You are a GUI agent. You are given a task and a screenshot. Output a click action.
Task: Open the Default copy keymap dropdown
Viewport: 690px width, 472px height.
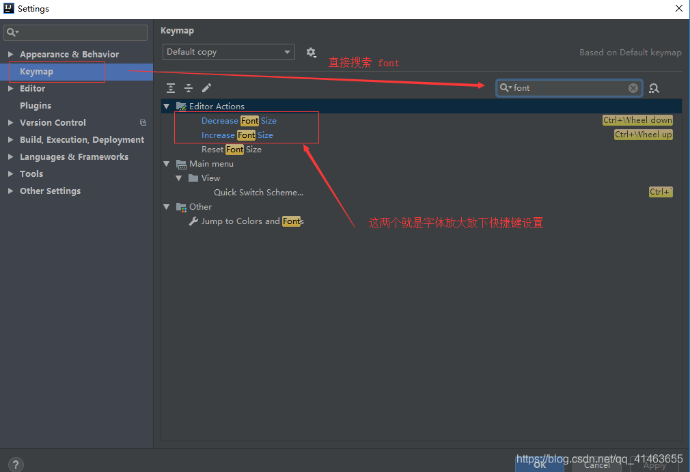pyautogui.click(x=229, y=52)
